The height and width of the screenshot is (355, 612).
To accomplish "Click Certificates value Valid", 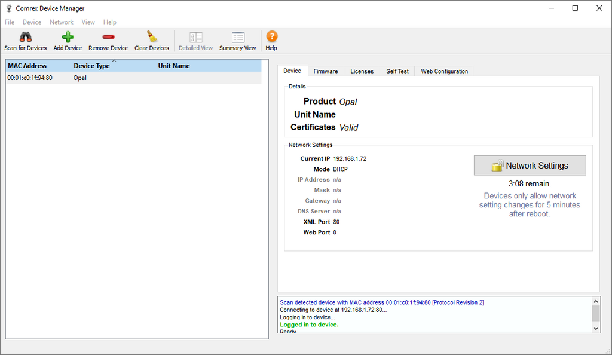I will coord(348,127).
